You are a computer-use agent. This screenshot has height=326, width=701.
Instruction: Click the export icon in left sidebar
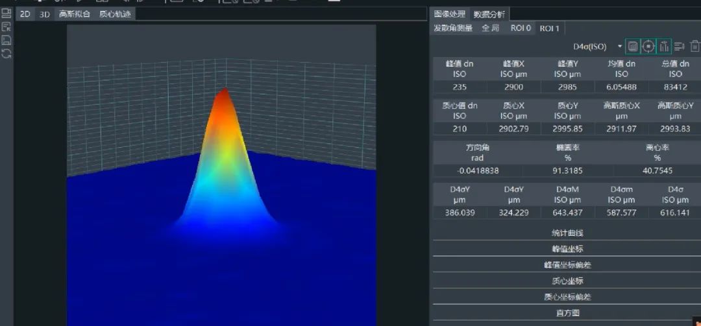click(6, 27)
